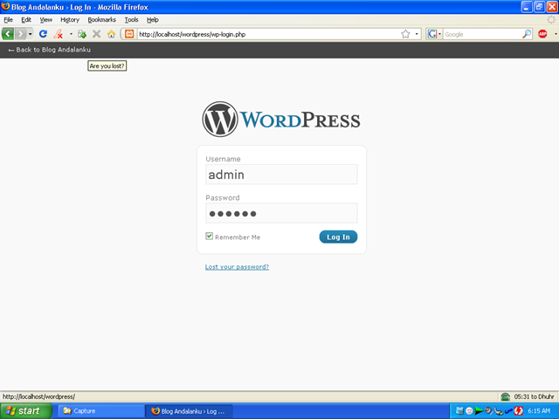The width and height of the screenshot is (559, 419).
Task: Click the Firefox icon in the title bar
Action: pos(5,6)
